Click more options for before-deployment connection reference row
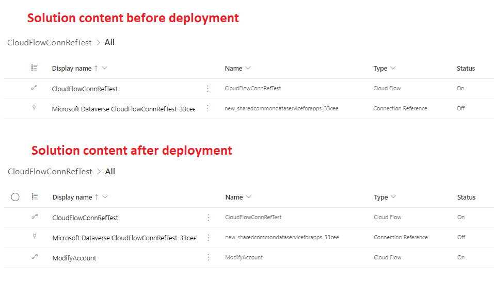Image resolution: width=494 pixels, height=281 pixels. click(208, 108)
